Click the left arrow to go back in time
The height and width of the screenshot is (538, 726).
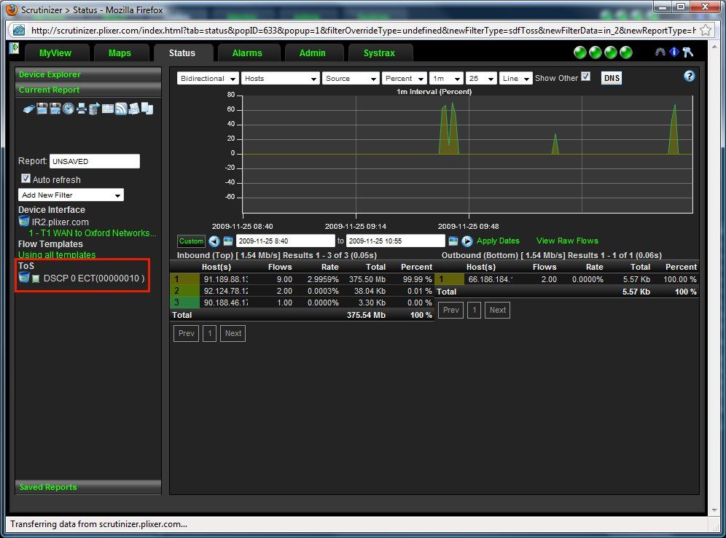tap(214, 241)
